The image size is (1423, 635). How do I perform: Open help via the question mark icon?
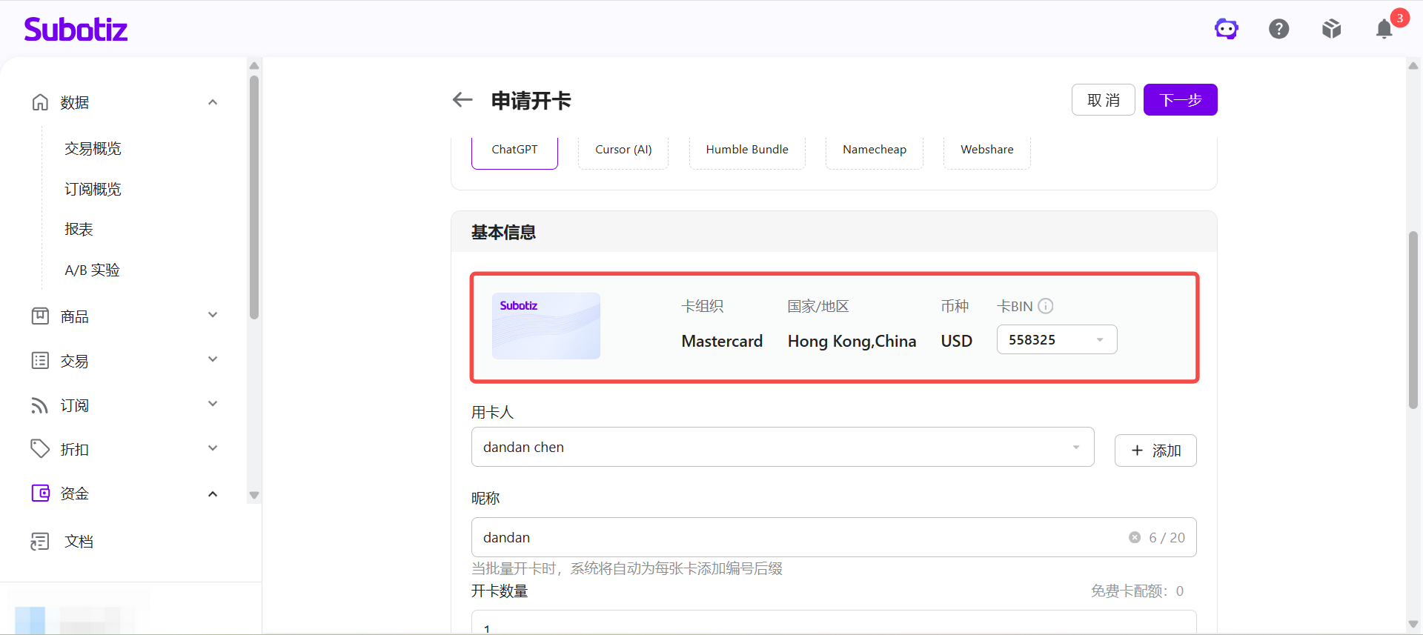pos(1279,29)
